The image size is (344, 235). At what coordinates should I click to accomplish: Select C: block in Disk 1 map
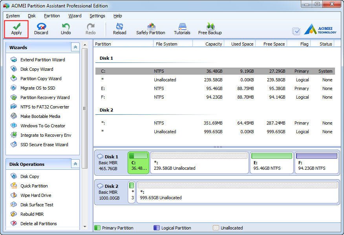(x=139, y=163)
